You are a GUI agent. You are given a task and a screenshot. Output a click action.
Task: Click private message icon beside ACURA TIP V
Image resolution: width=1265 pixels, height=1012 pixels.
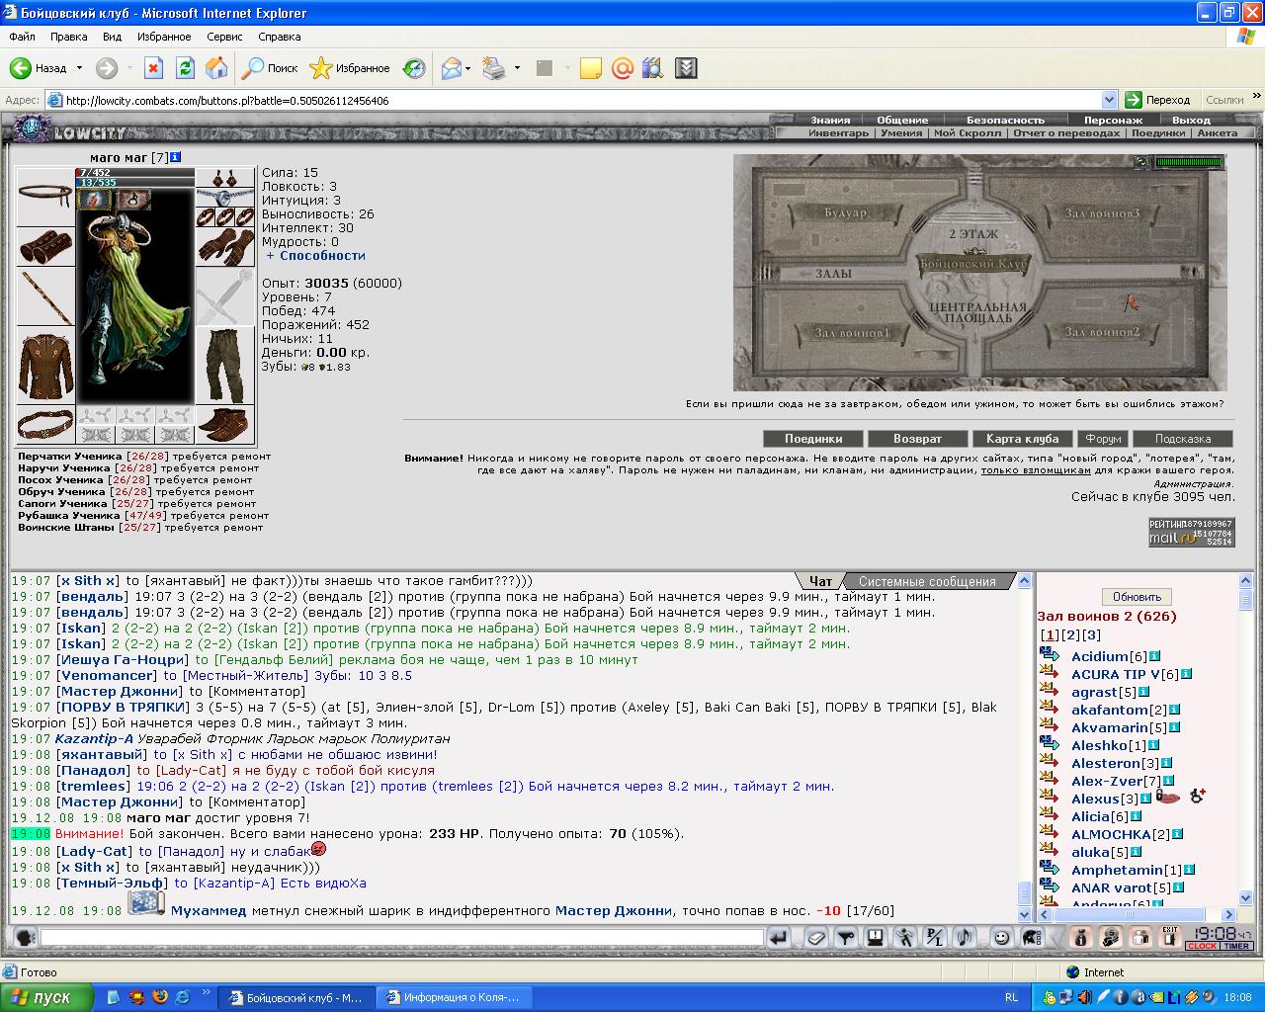pos(1050,674)
